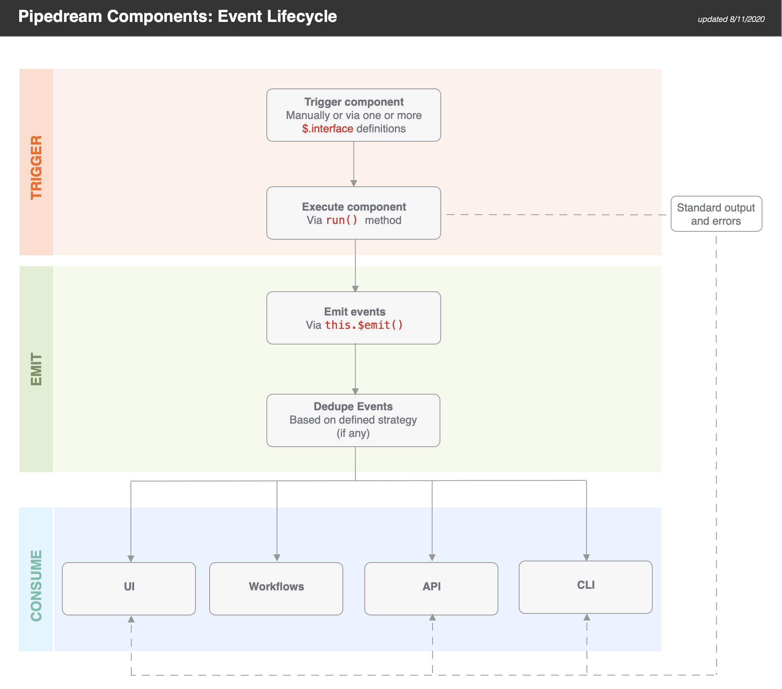Image resolution: width=782 pixels, height=689 pixels.
Task: Click the updated 8/11/2020 date text
Action: click(x=731, y=19)
